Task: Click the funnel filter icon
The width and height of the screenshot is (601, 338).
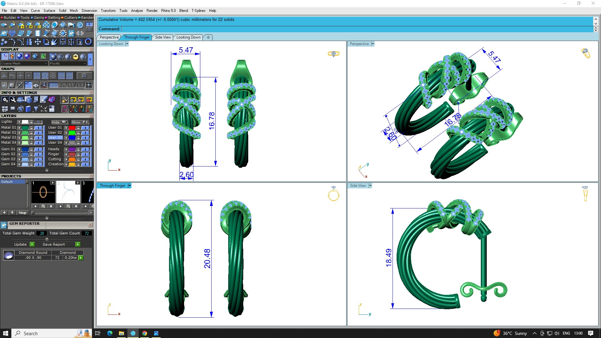Action: (36, 109)
